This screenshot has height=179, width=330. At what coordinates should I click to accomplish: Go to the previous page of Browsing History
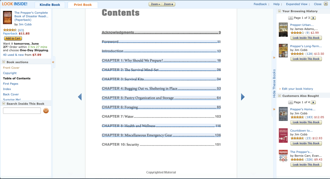[291, 18]
